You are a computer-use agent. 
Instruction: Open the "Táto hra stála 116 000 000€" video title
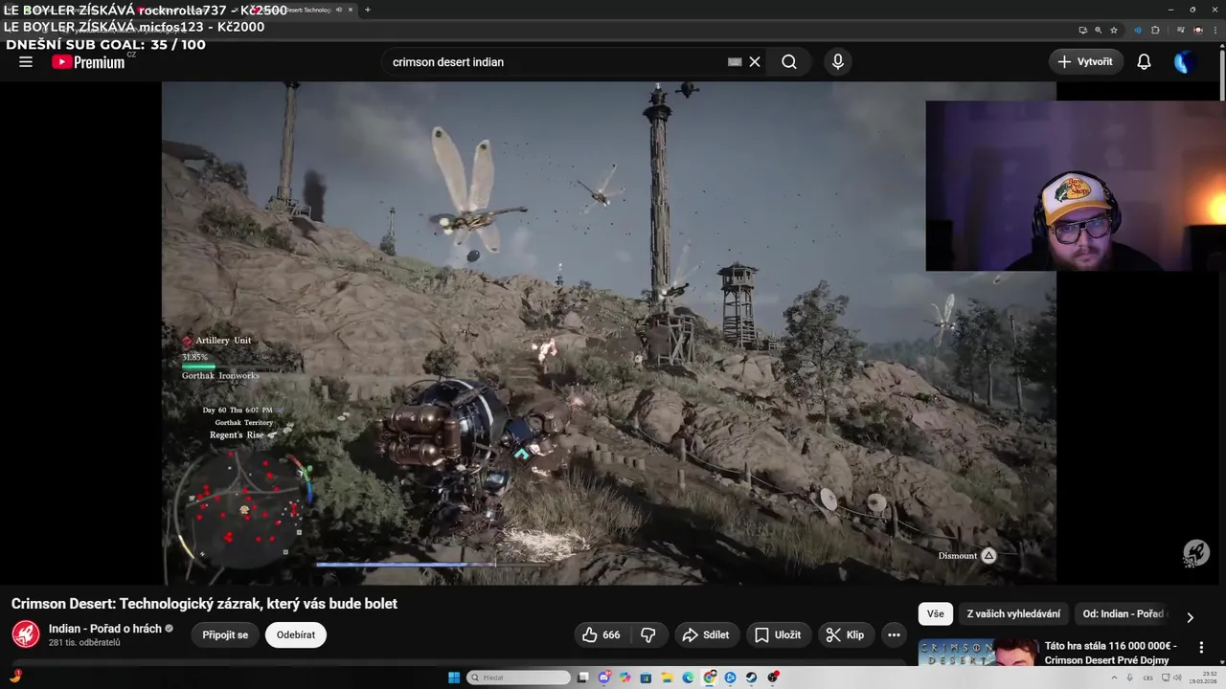coord(1111,653)
